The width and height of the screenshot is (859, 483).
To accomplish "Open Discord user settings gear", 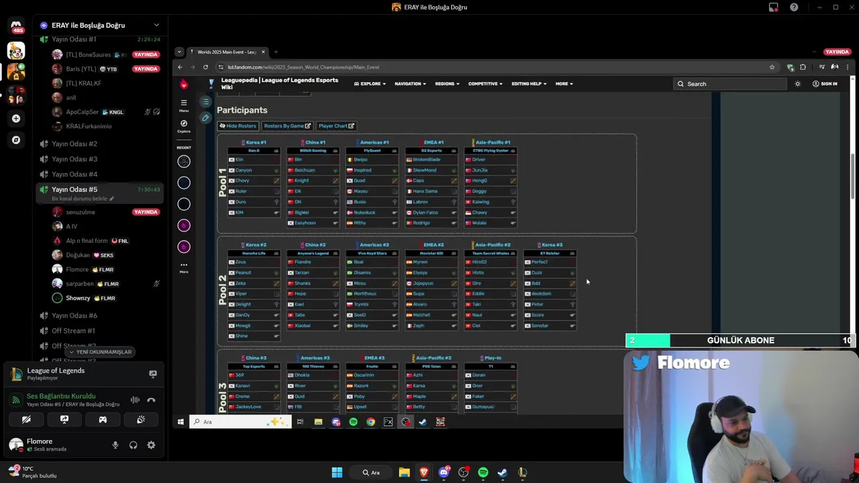I will coord(151,445).
